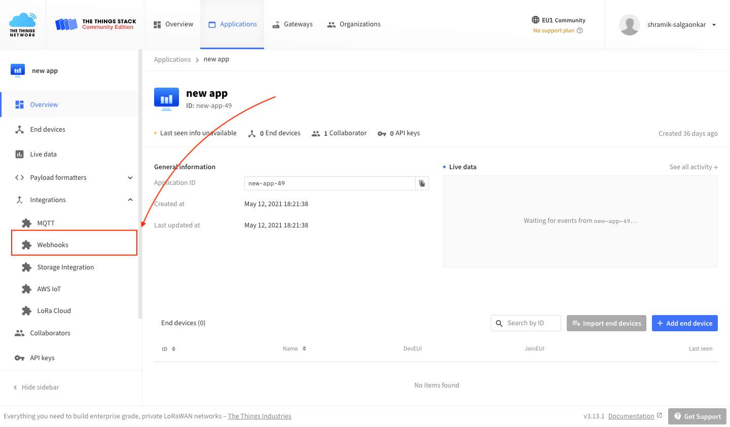
Task: Click the user profile avatar
Action: tap(630, 25)
